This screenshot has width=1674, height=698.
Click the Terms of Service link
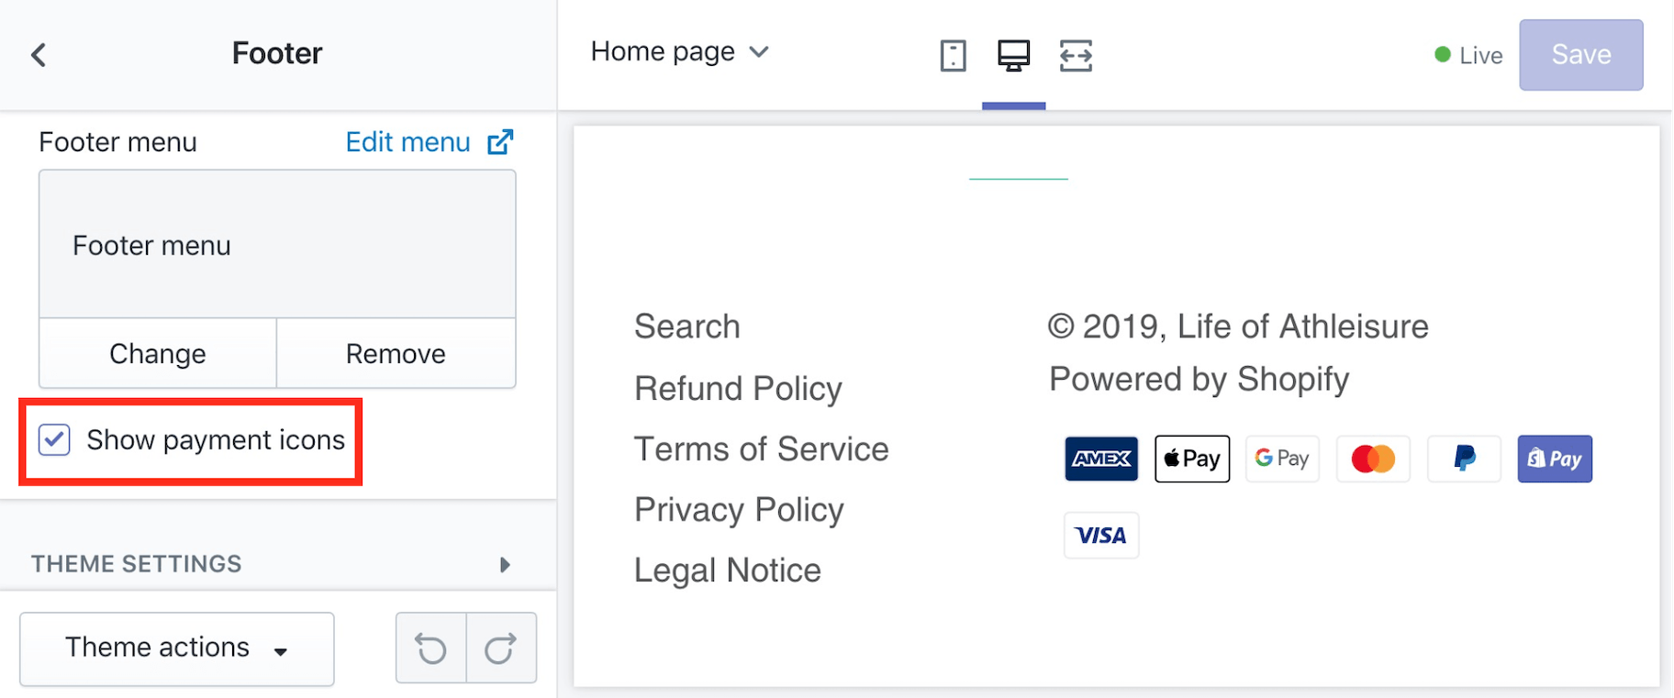[761, 449]
